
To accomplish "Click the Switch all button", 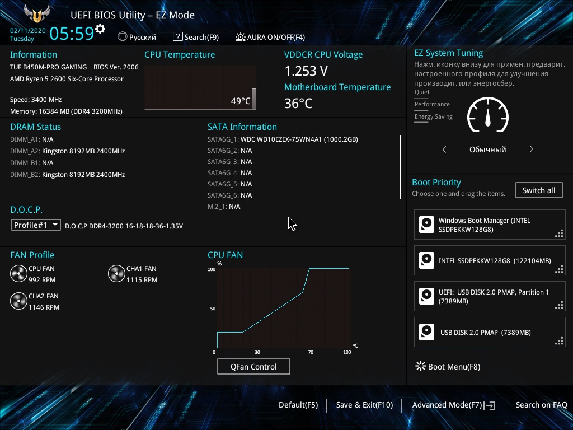I will click(x=539, y=190).
